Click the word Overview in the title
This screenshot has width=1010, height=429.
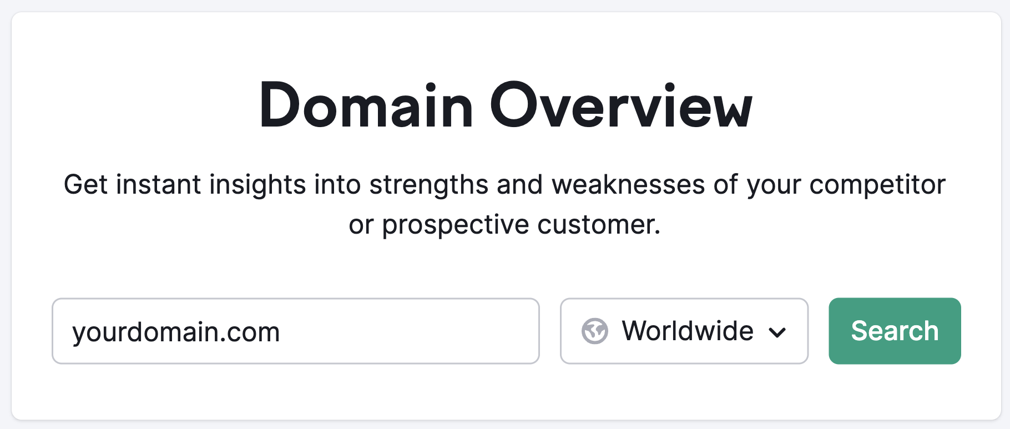(x=620, y=105)
